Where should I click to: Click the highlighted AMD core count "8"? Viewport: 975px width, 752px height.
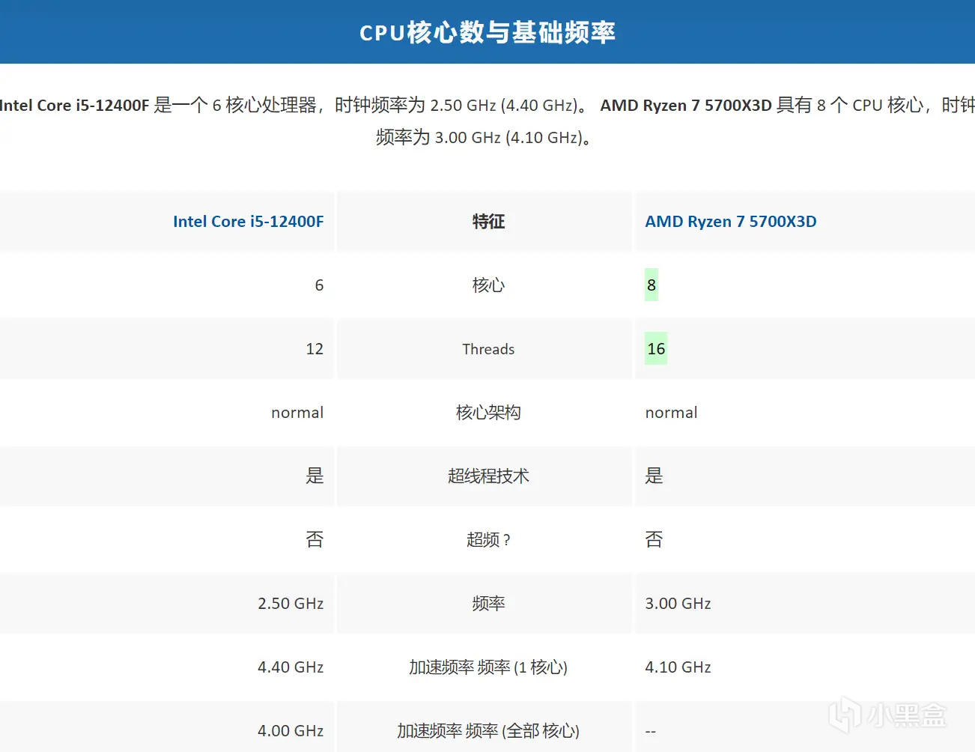click(651, 285)
